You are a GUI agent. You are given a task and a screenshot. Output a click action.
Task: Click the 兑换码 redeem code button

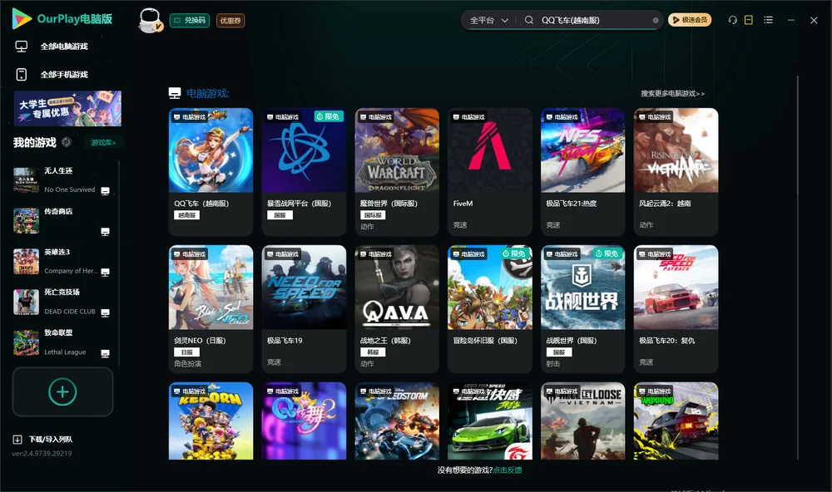(190, 21)
